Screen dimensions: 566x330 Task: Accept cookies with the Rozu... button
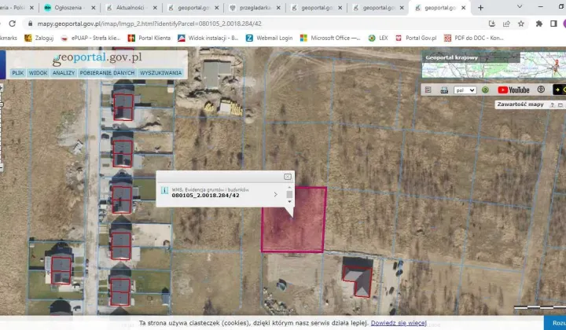pyautogui.click(x=556, y=323)
